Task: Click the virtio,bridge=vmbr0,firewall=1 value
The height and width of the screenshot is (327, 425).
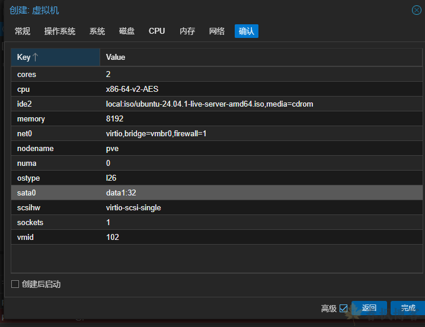Action: click(x=156, y=133)
